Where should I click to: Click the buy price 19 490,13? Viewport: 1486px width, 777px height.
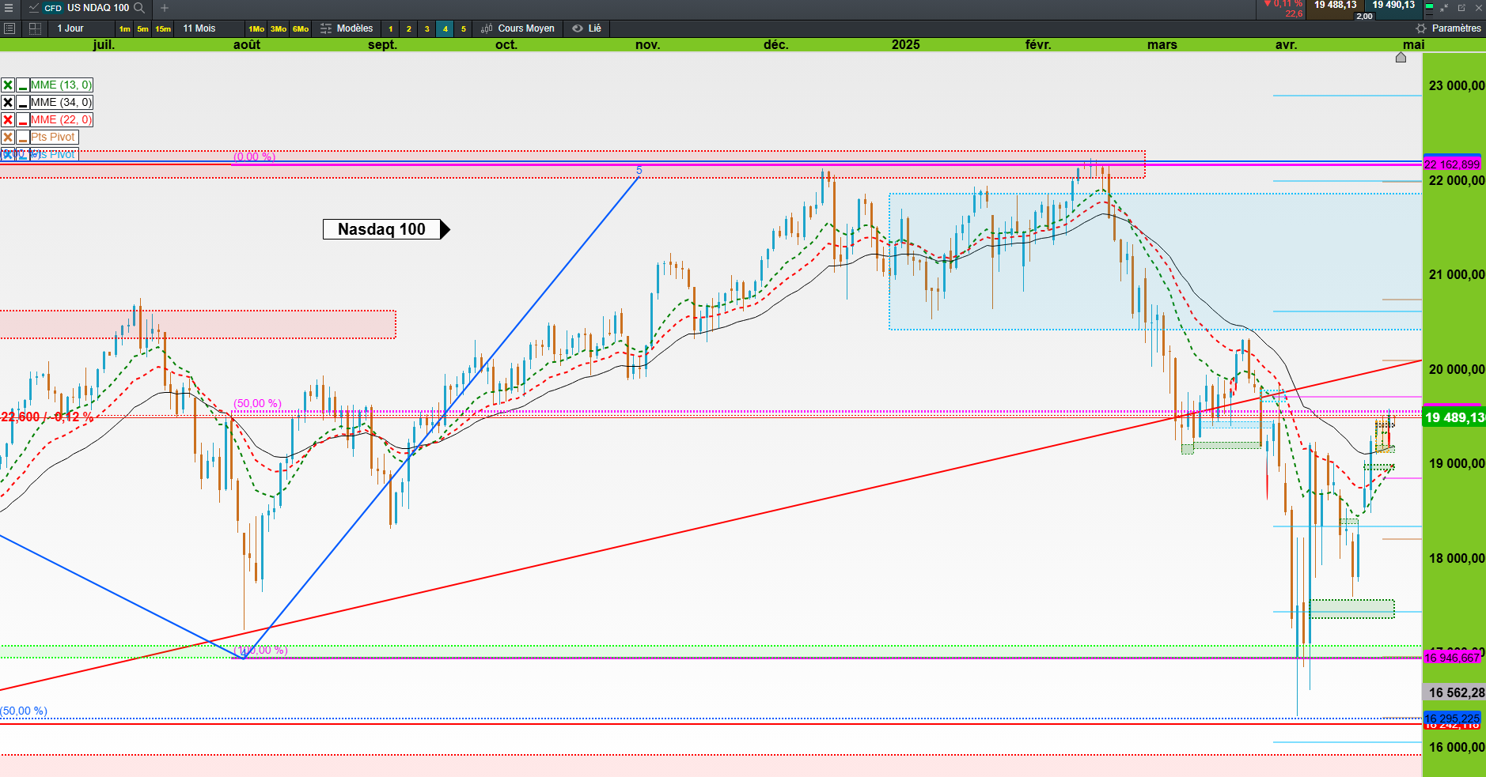click(1393, 5)
